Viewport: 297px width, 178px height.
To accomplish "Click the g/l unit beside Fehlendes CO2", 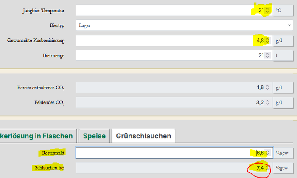I will pyautogui.click(x=283, y=102).
